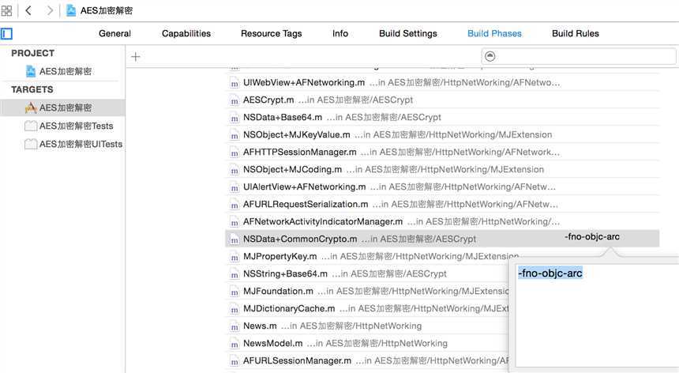Click the file icon beside News.m
Image resolution: width=679 pixels, height=373 pixels.
click(x=234, y=327)
